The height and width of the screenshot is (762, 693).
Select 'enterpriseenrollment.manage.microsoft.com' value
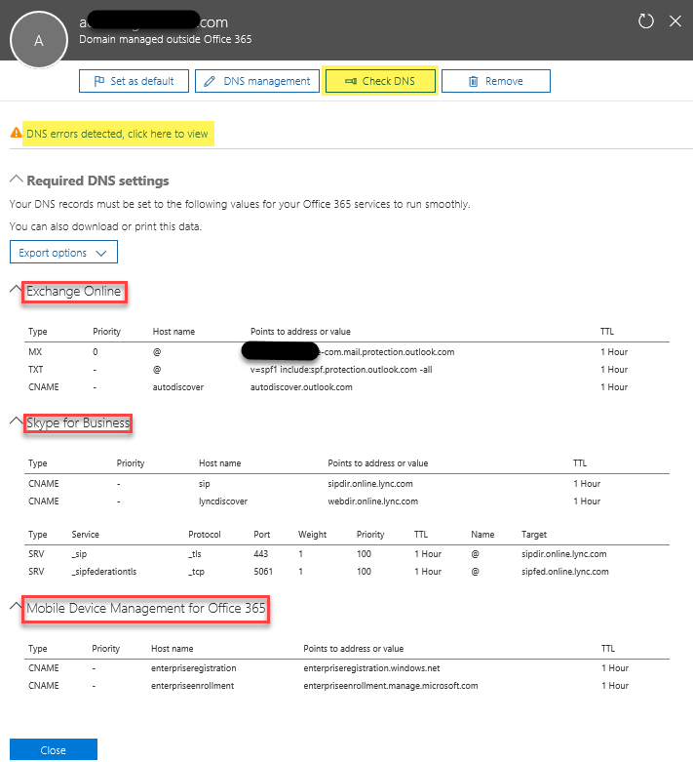(391, 686)
